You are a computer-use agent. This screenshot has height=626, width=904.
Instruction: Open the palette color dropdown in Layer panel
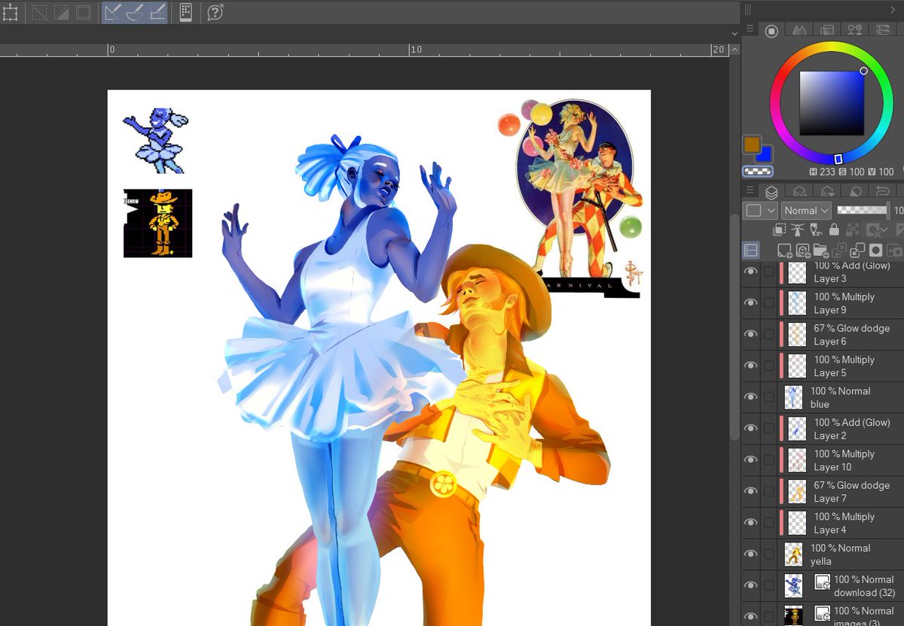pyautogui.click(x=761, y=211)
